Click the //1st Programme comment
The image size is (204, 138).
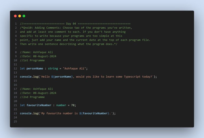pos(32,60)
